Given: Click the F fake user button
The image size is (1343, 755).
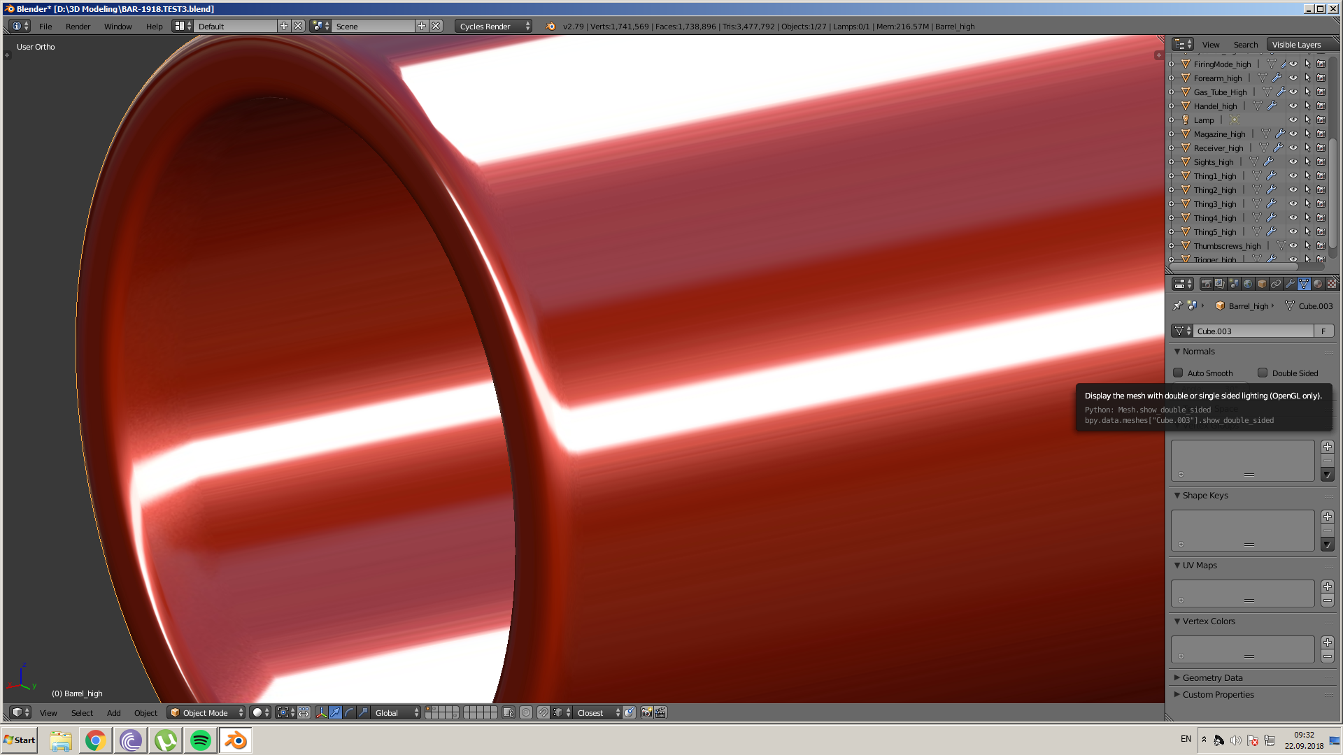Looking at the screenshot, I should pyautogui.click(x=1323, y=331).
